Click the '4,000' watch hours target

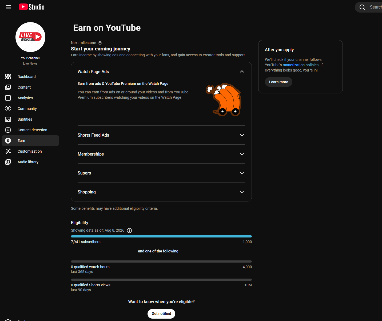(x=247, y=267)
